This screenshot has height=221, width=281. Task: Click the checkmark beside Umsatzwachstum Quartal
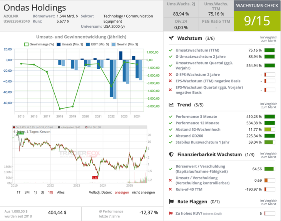pyautogui.click(x=171, y=65)
